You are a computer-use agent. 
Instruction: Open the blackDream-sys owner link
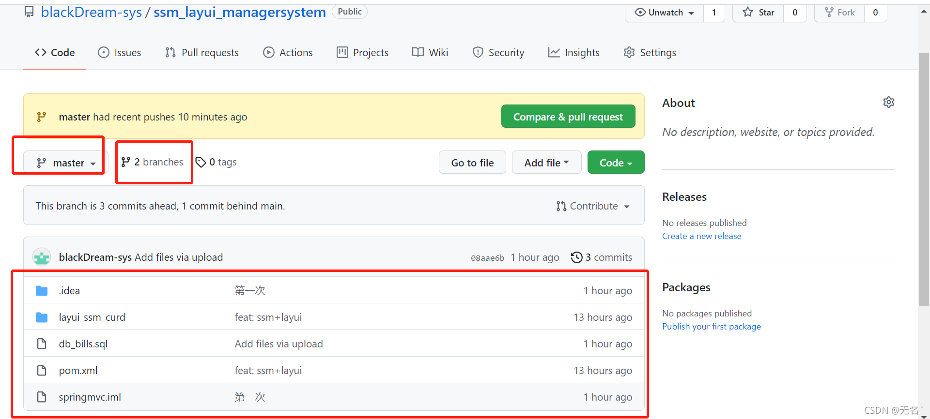(x=91, y=12)
